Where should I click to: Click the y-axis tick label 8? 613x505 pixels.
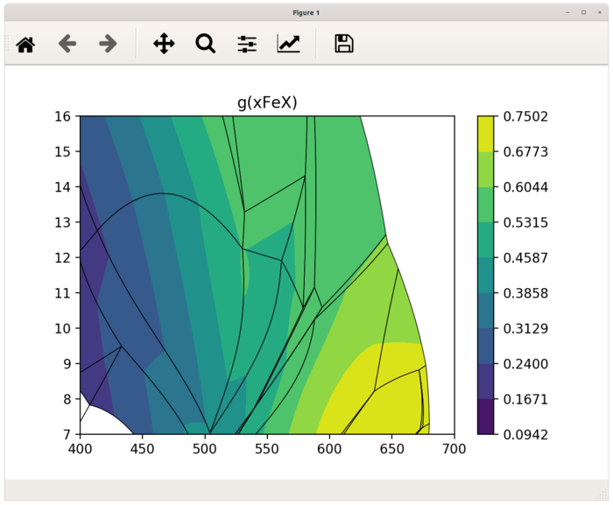pyautogui.click(x=67, y=399)
